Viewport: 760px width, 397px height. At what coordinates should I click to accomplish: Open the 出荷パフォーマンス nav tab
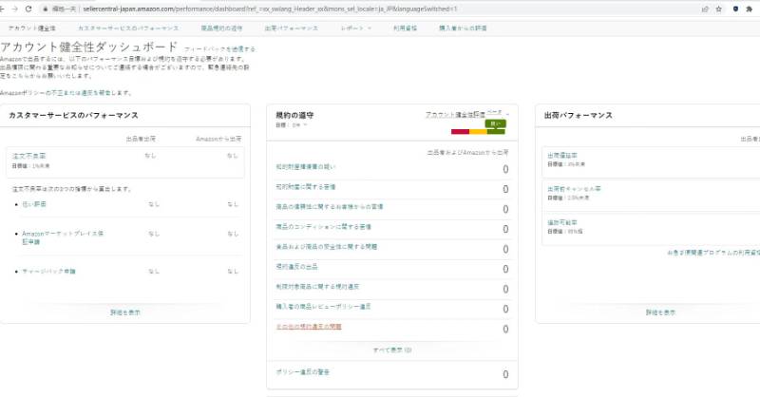292,28
